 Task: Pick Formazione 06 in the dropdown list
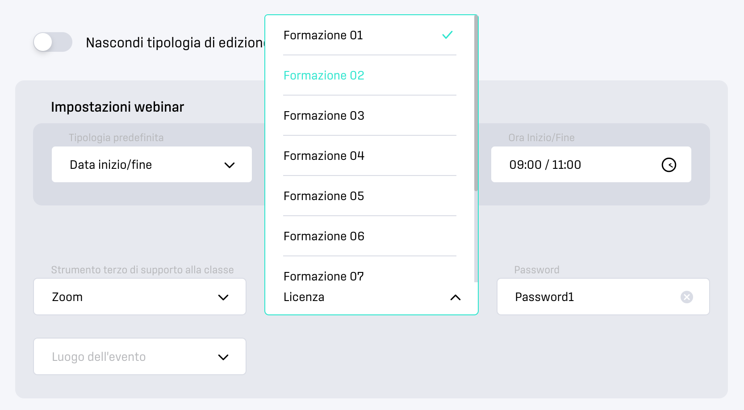click(370, 236)
